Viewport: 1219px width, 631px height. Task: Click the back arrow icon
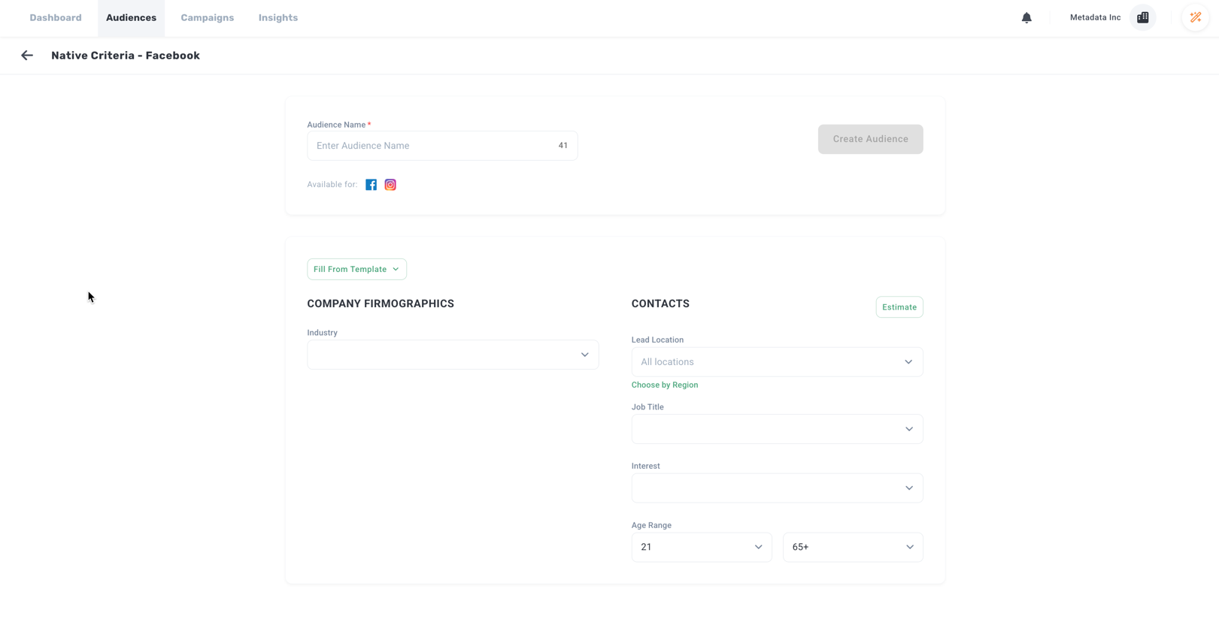tap(27, 56)
